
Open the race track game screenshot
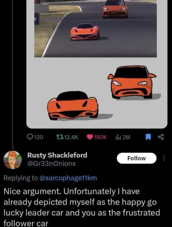95,29
